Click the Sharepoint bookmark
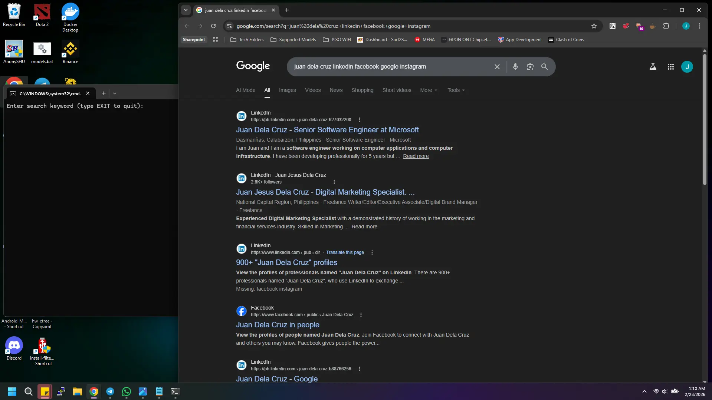This screenshot has width=712, height=400. pos(194,40)
